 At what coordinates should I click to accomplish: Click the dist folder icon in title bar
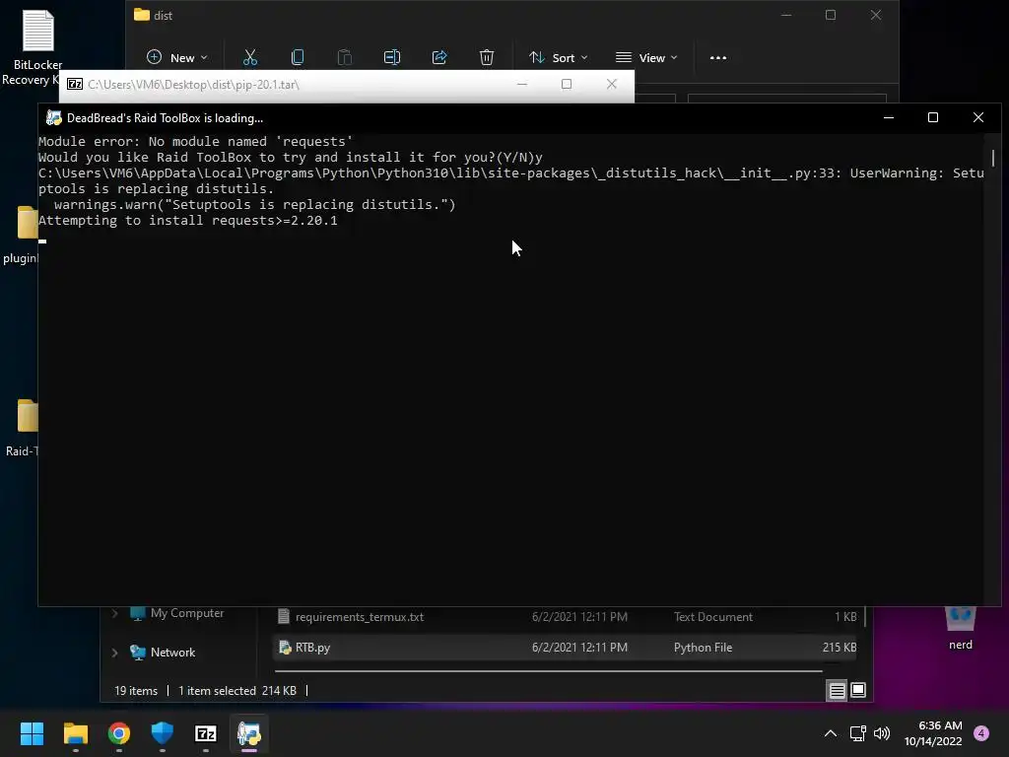[142, 15]
